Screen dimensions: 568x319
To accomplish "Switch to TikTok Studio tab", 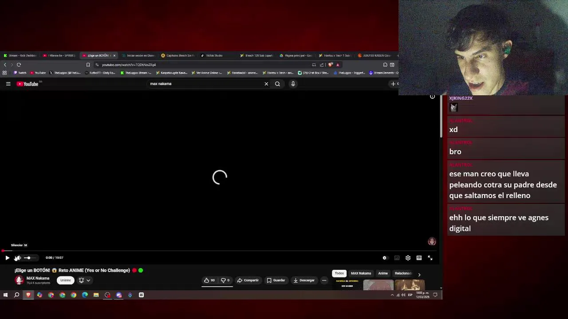I will tap(213, 55).
